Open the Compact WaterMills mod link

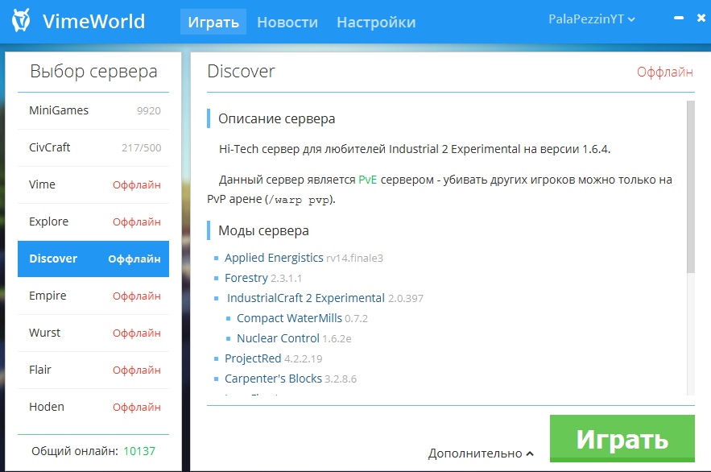289,318
